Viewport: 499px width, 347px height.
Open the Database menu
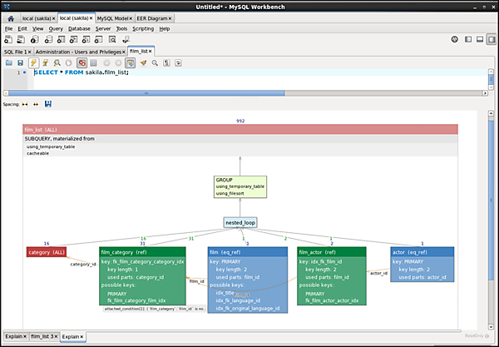click(x=80, y=28)
